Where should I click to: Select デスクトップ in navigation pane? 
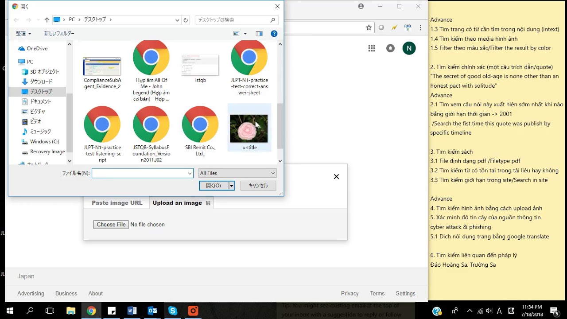click(37, 92)
